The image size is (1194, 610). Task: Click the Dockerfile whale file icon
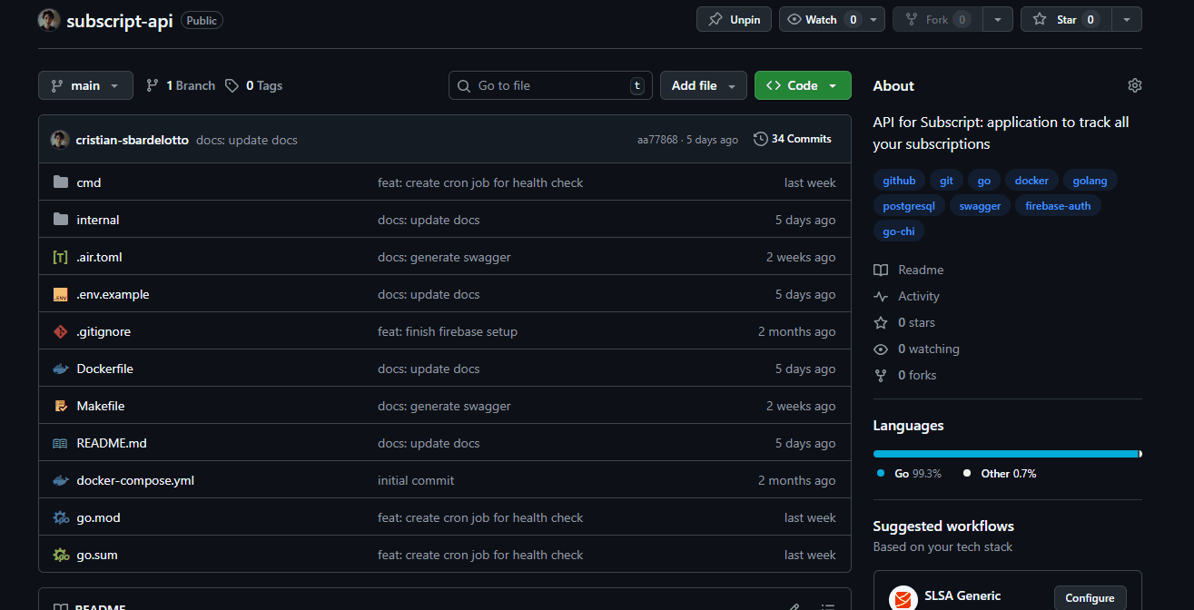pos(61,369)
